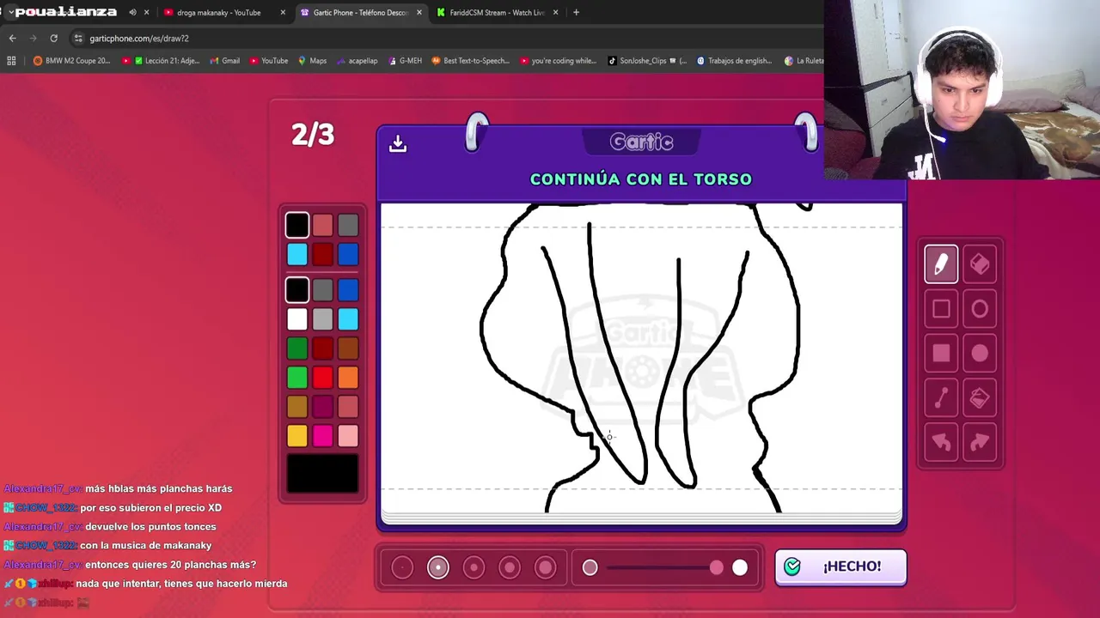Download the drawing with the download icon
Image resolution: width=1100 pixels, height=618 pixels.
tap(397, 143)
